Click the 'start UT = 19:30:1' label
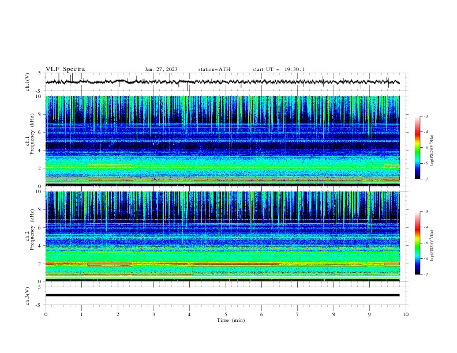 tap(279, 69)
